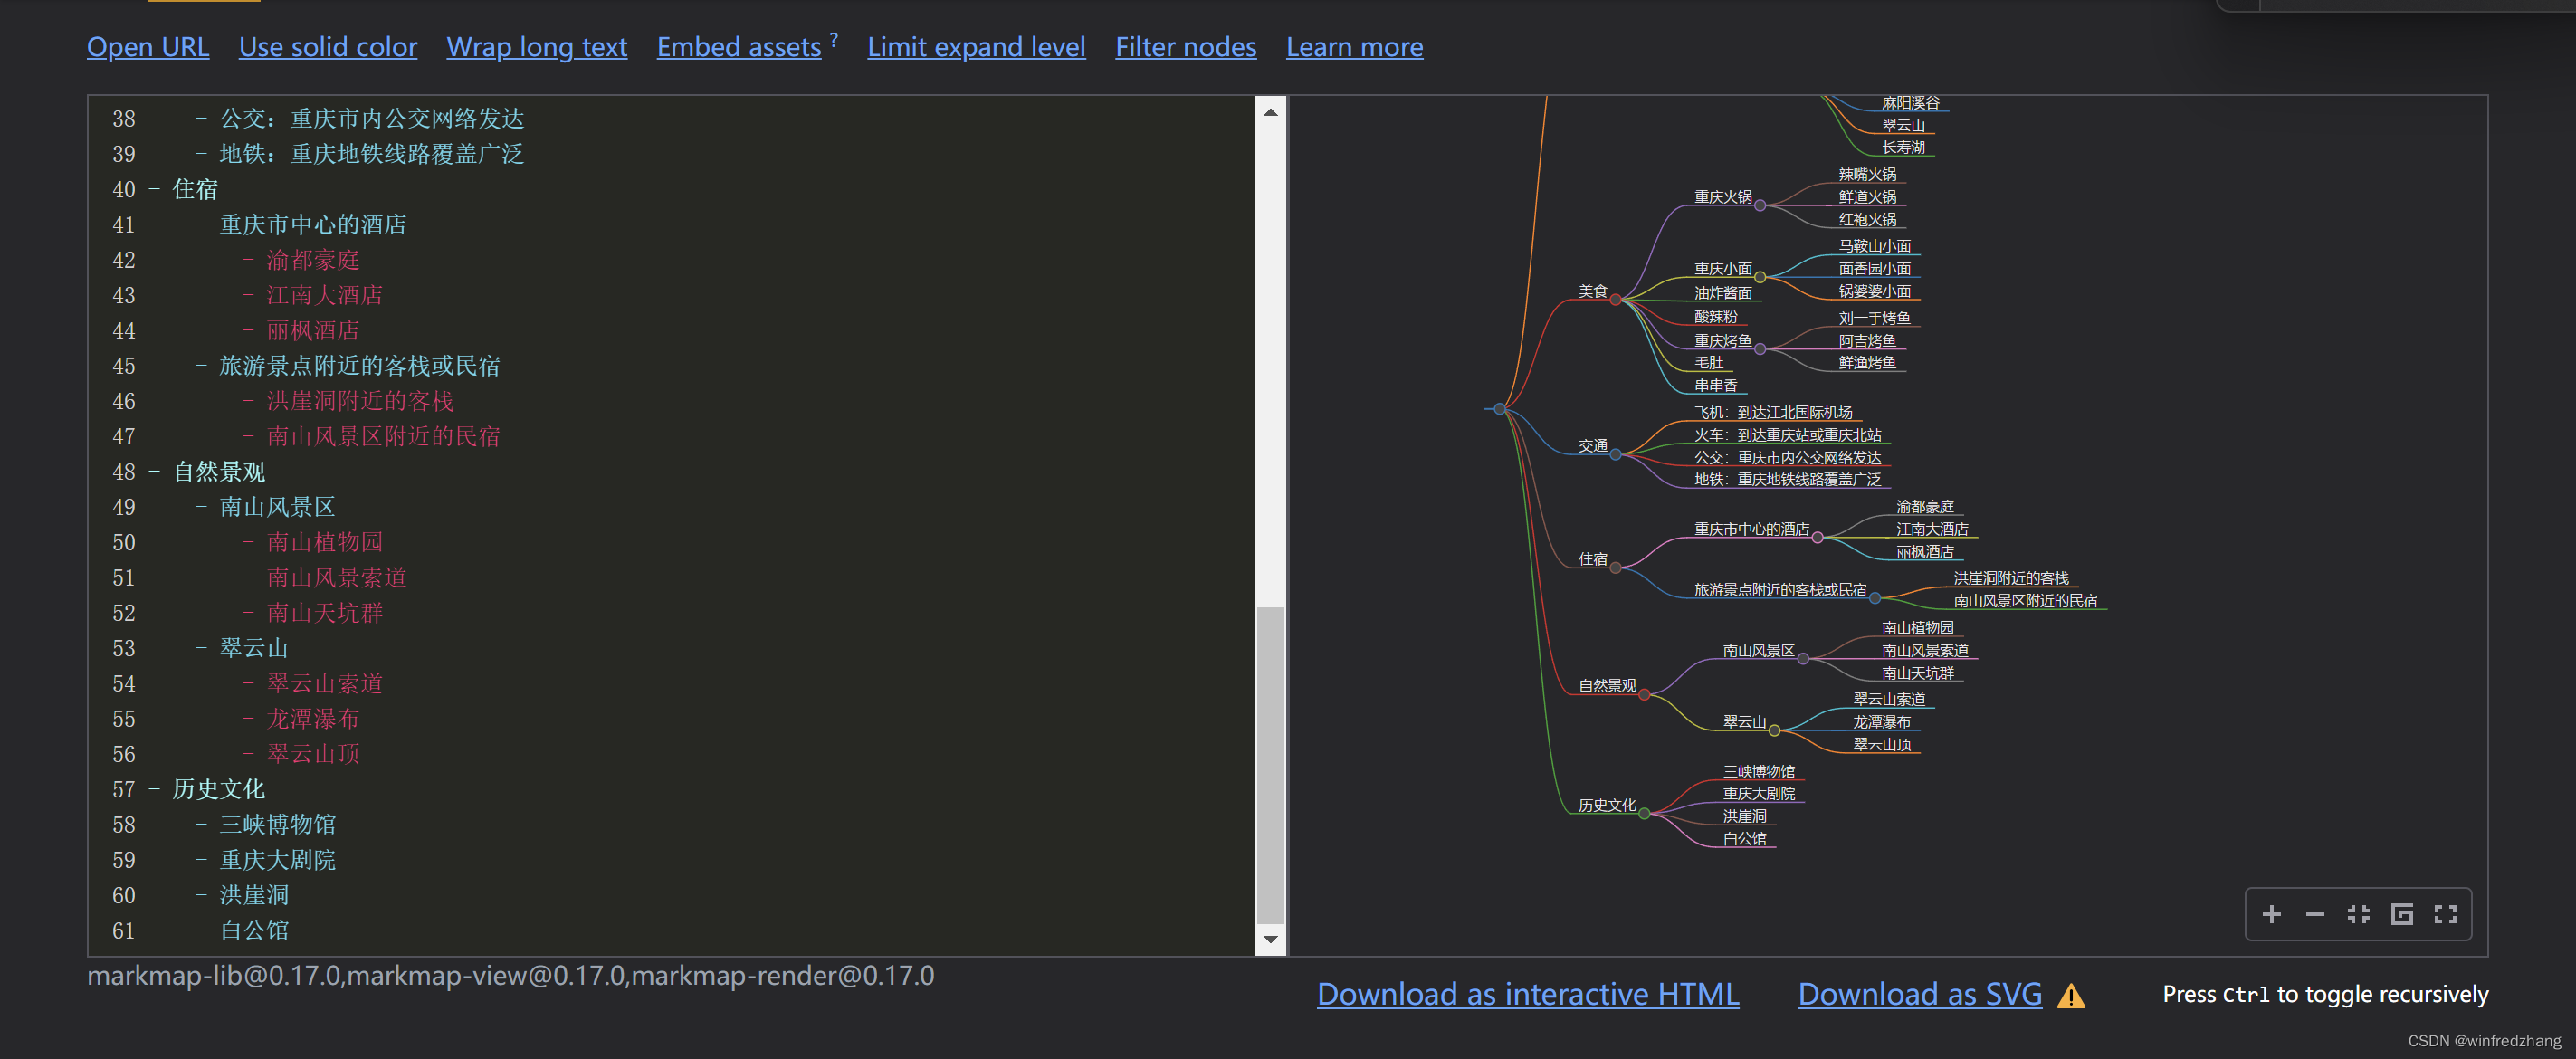Click the zoom out minus icon
Screen dimensions: 2576x1059
tap(2314, 914)
